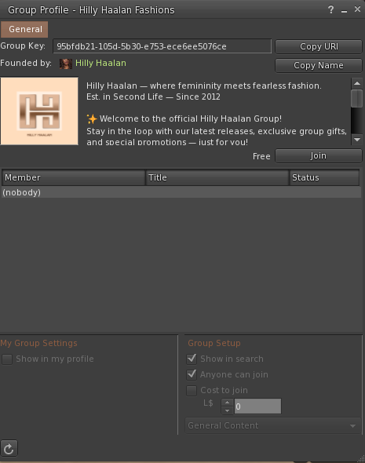Click the founder's avatar picture icon
The width and height of the screenshot is (365, 463).
pyautogui.click(x=66, y=64)
